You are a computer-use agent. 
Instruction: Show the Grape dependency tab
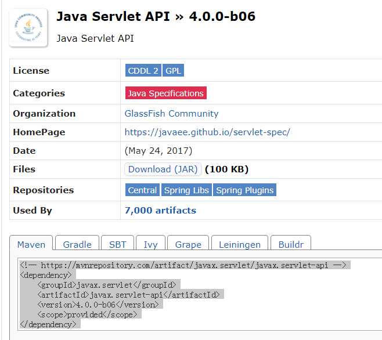click(188, 245)
